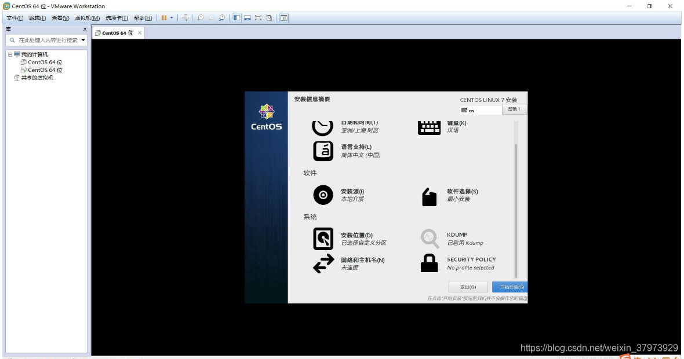
Task: Open language support 语言支持(L) icon
Action: point(323,151)
